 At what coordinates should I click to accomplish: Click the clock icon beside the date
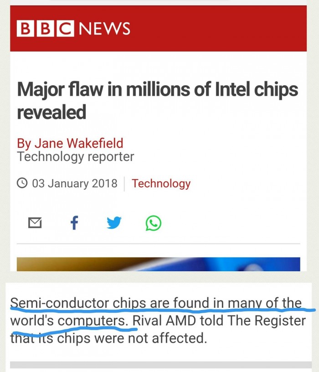click(22, 183)
